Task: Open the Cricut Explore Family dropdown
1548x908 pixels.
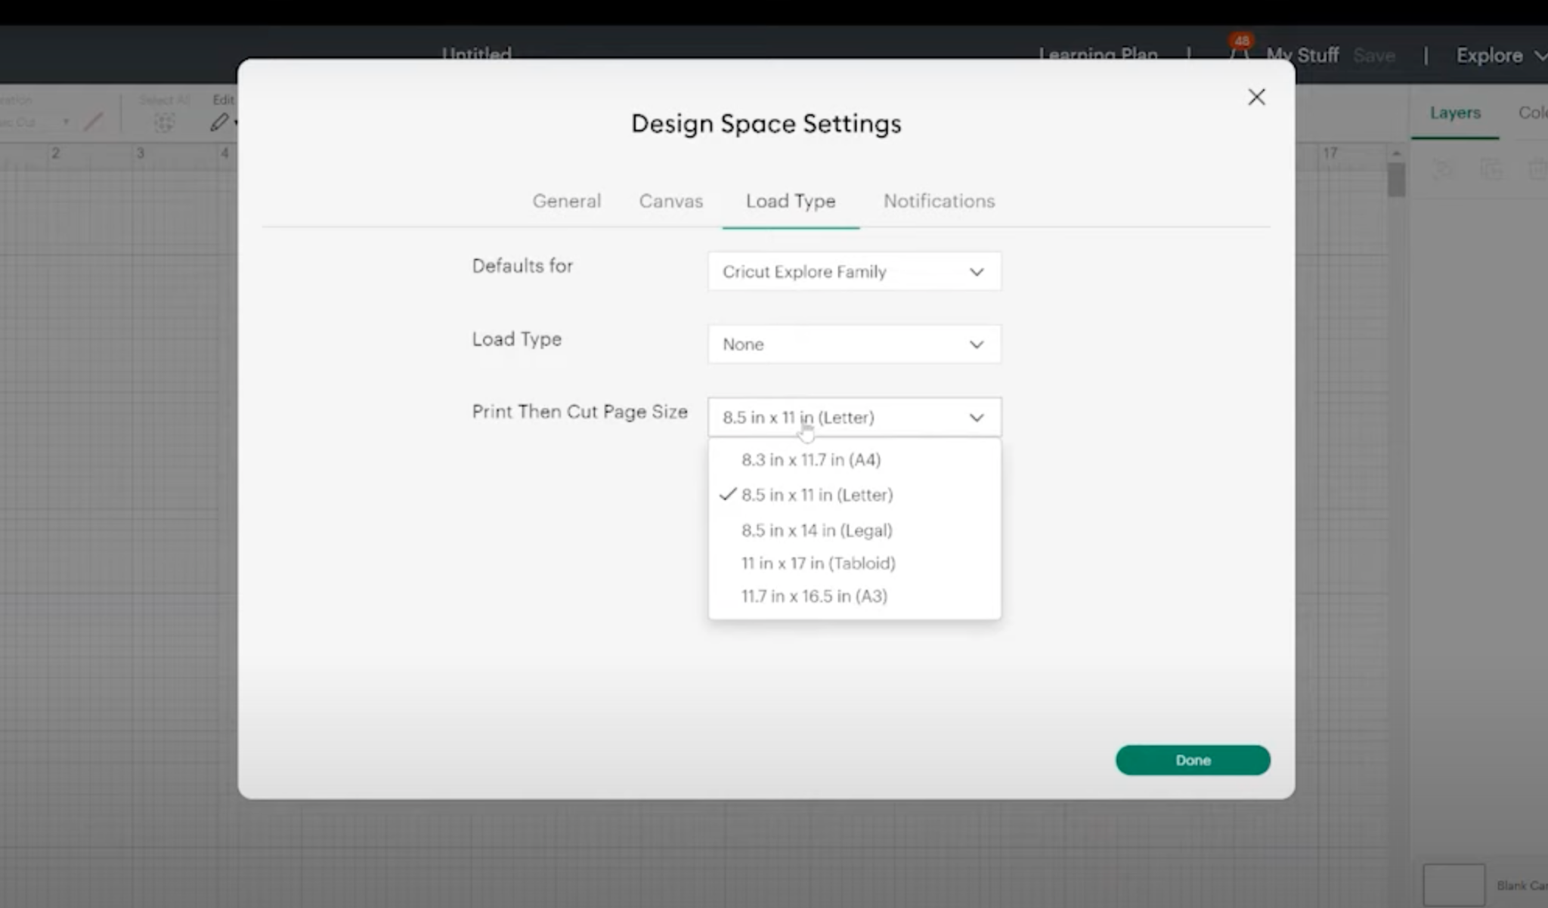Action: coord(854,271)
